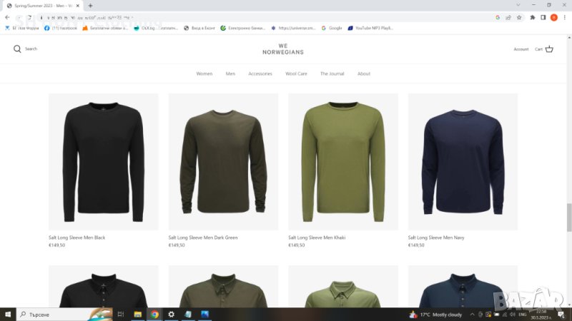
Task: Click the Google bookmark in bookmarks bar
Action: pos(332,29)
